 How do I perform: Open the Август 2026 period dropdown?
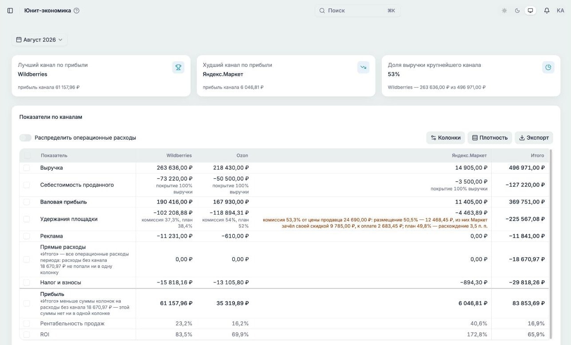(39, 40)
